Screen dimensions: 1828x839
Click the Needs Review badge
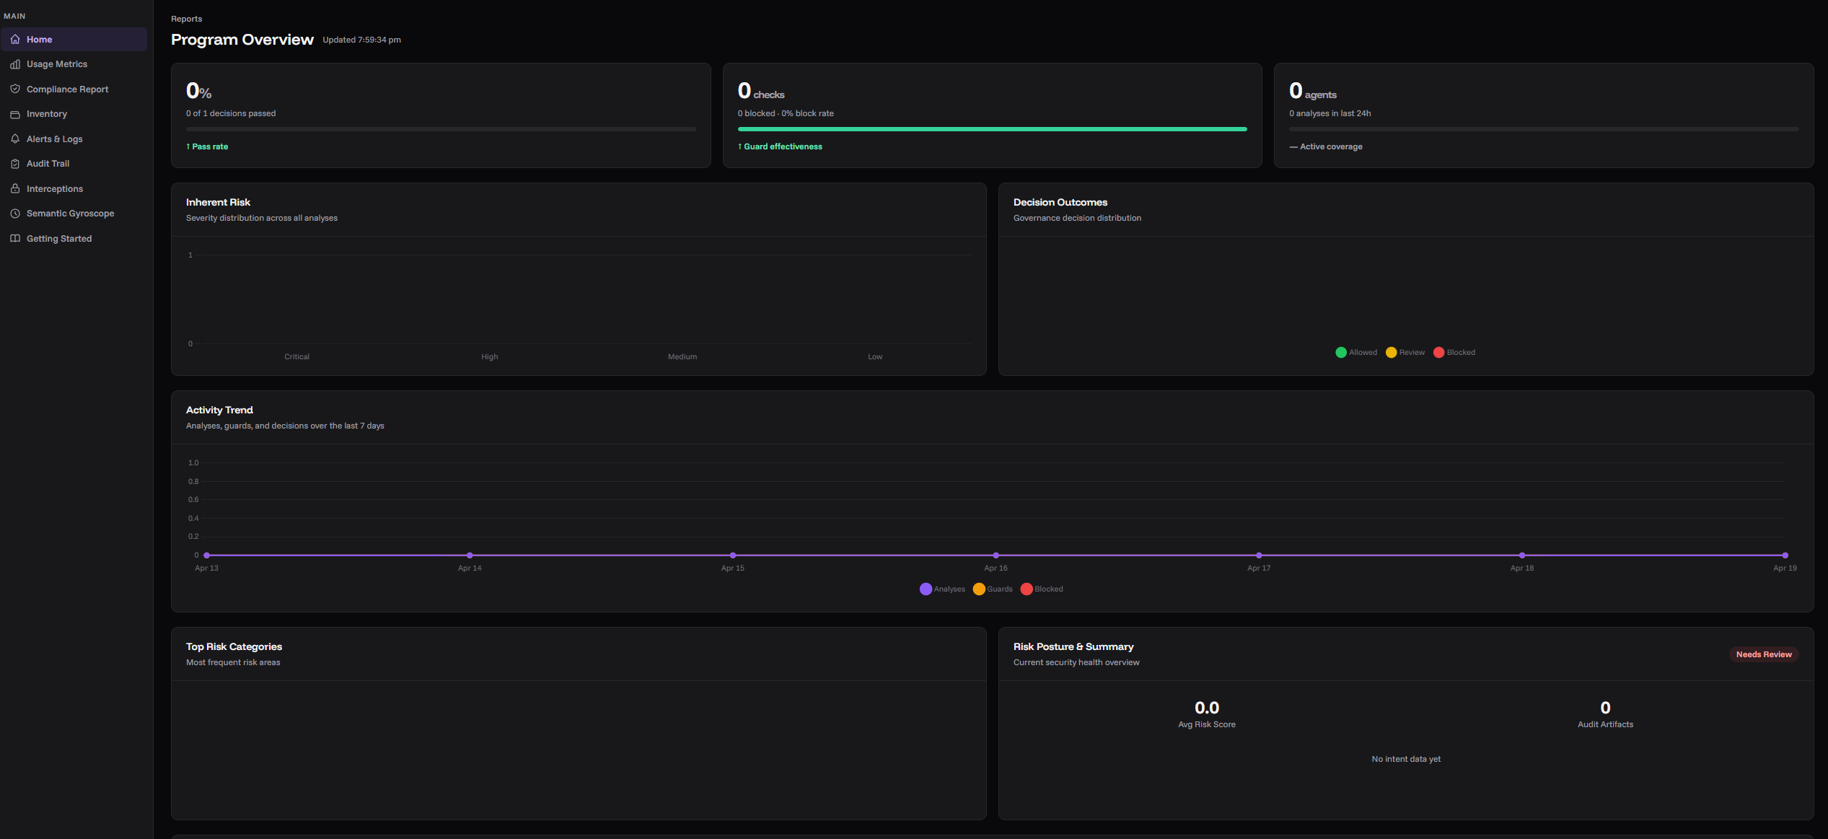point(1763,654)
